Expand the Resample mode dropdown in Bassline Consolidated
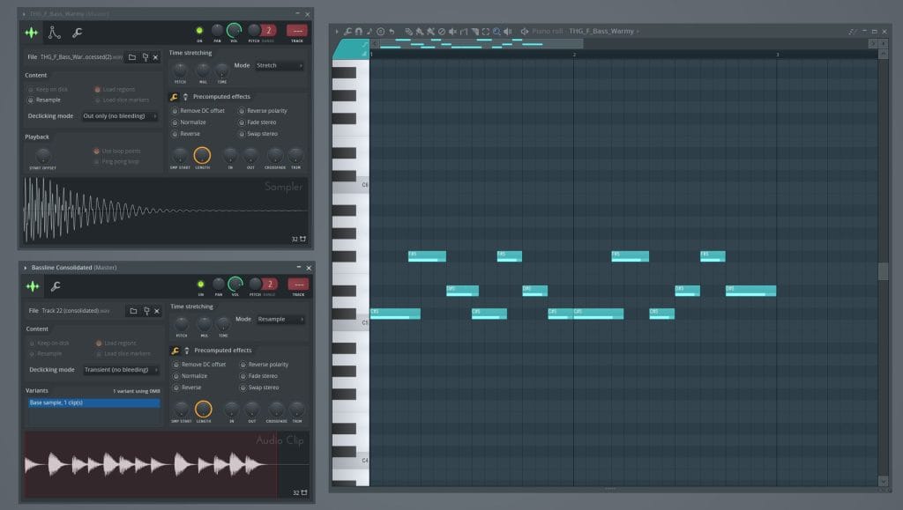This screenshot has height=510, width=903. (280, 319)
